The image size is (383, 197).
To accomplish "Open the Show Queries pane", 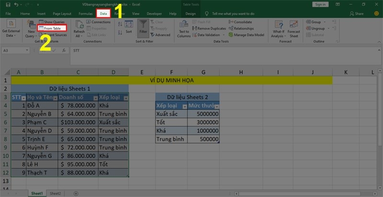I will point(52,22).
